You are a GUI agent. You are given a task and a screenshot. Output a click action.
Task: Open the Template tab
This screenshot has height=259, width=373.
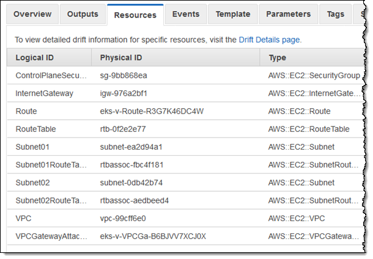coord(233,14)
